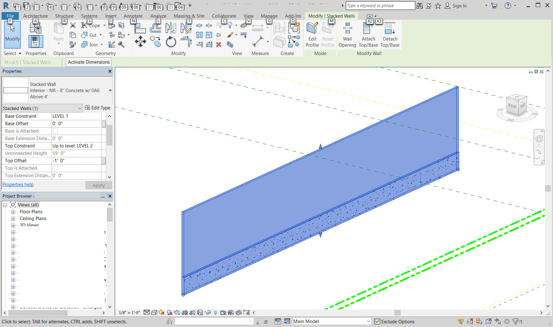Switch to the Architecture ribbon tab
Viewport: 553px width, 327px height.
pos(35,16)
